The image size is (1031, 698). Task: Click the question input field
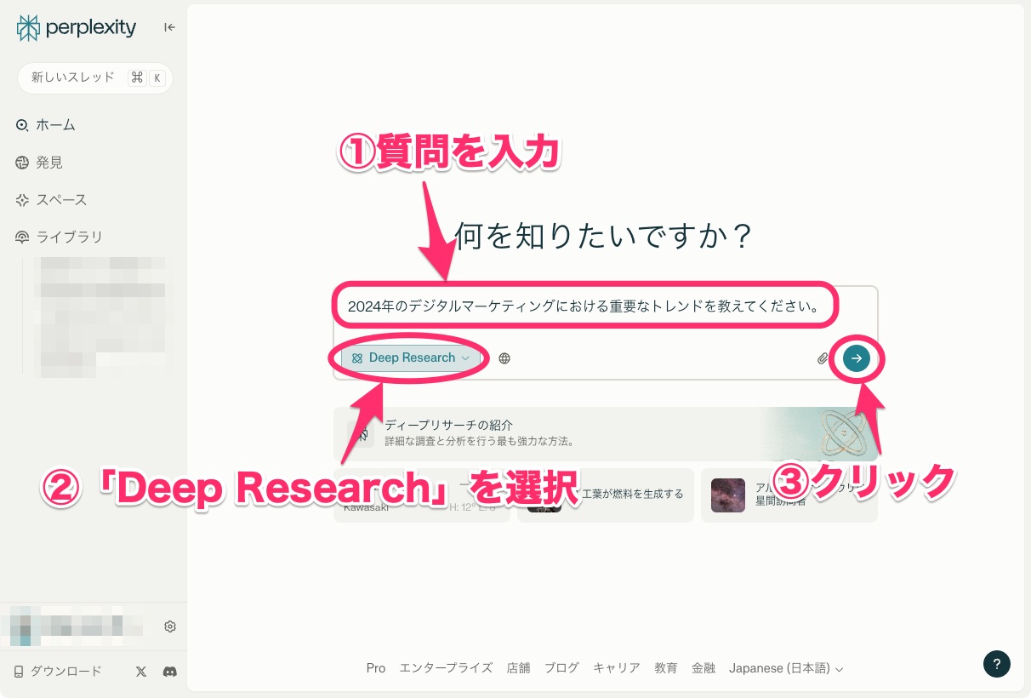585,305
